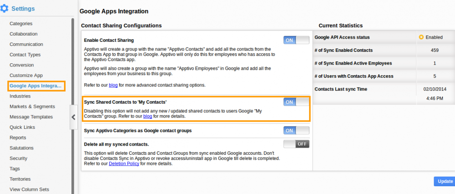Select Reports in the sidebar
The width and height of the screenshot is (455, 194).
point(18,138)
